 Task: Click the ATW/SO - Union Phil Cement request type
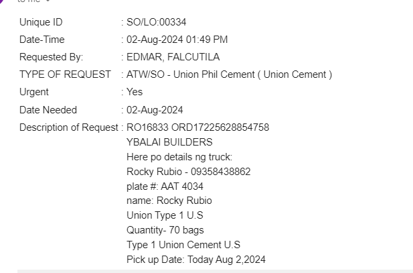point(229,74)
